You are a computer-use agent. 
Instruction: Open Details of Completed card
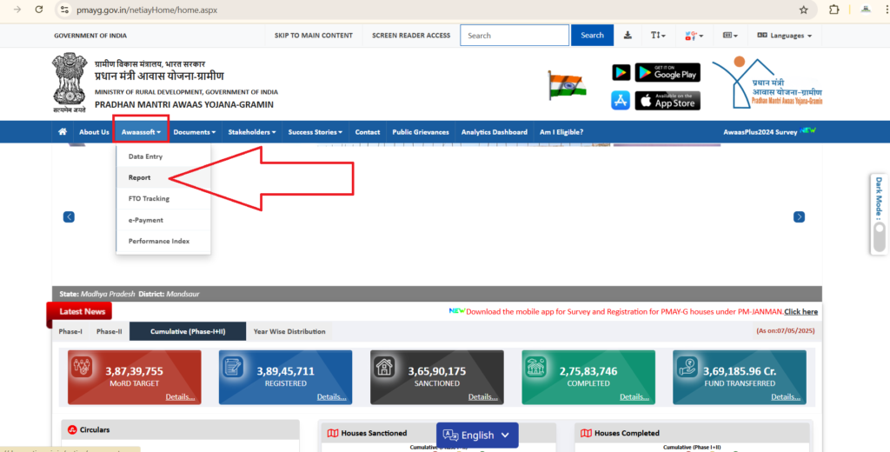[634, 397]
